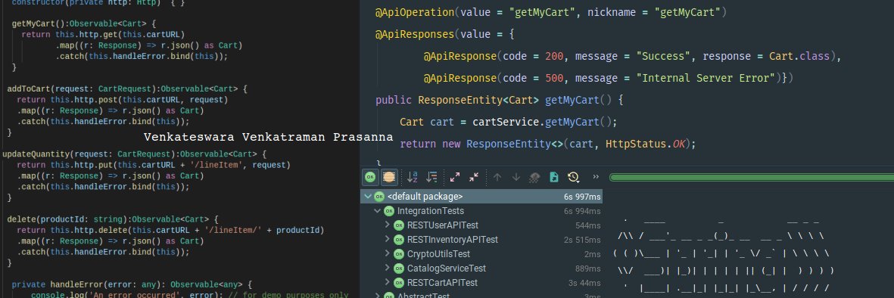Select RESTInventoryAPITest in test tree
The height and width of the screenshot is (298, 894).
pos(452,239)
